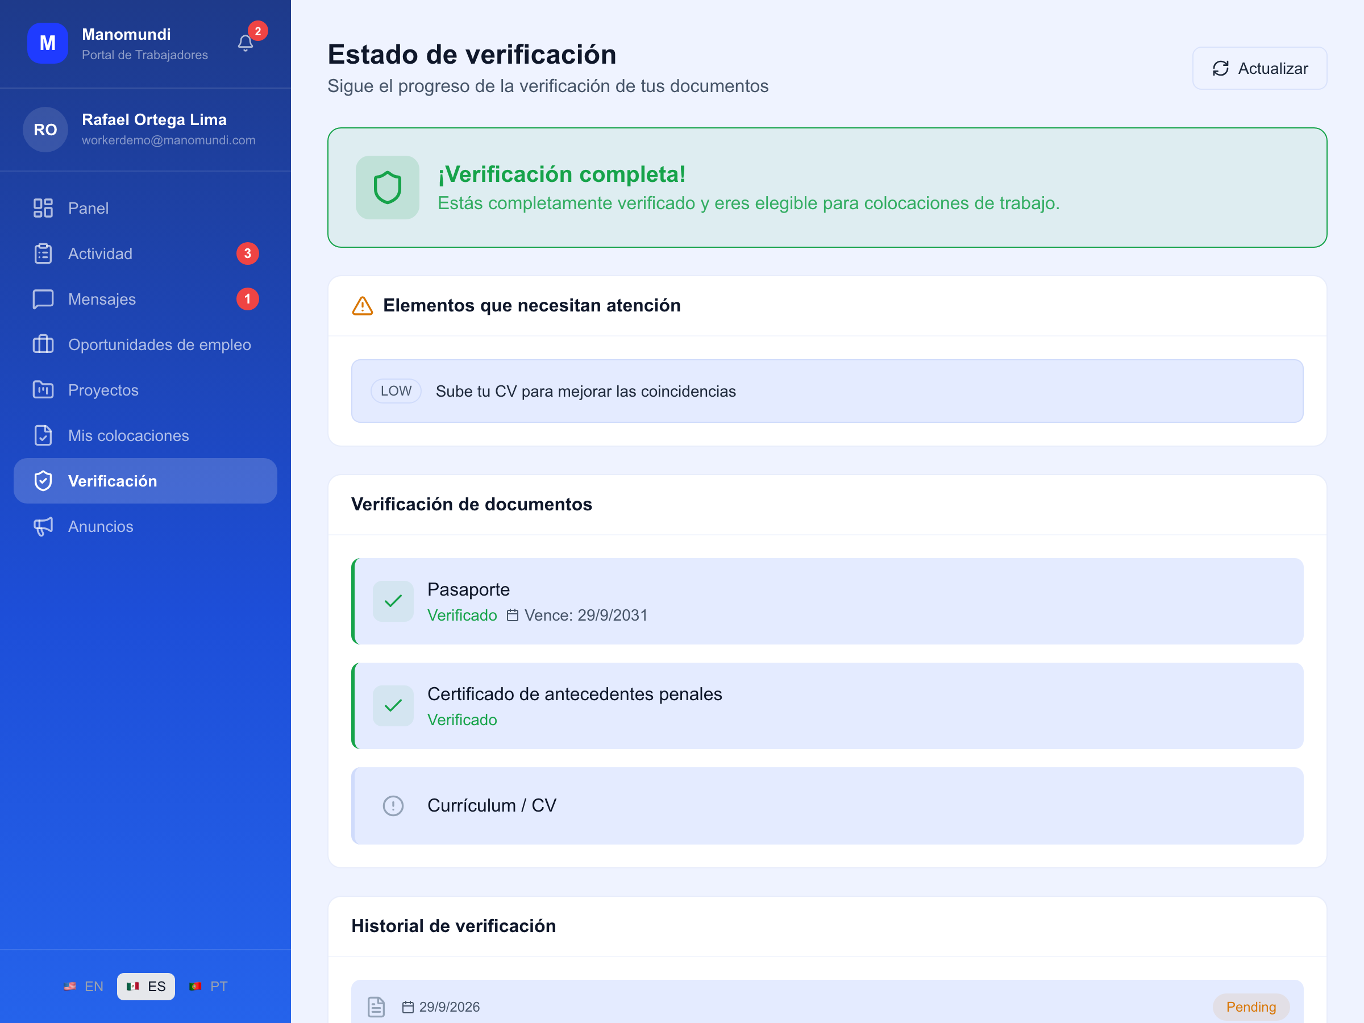Click the green shield icon in the banner
This screenshot has width=1364, height=1023.
tap(387, 188)
